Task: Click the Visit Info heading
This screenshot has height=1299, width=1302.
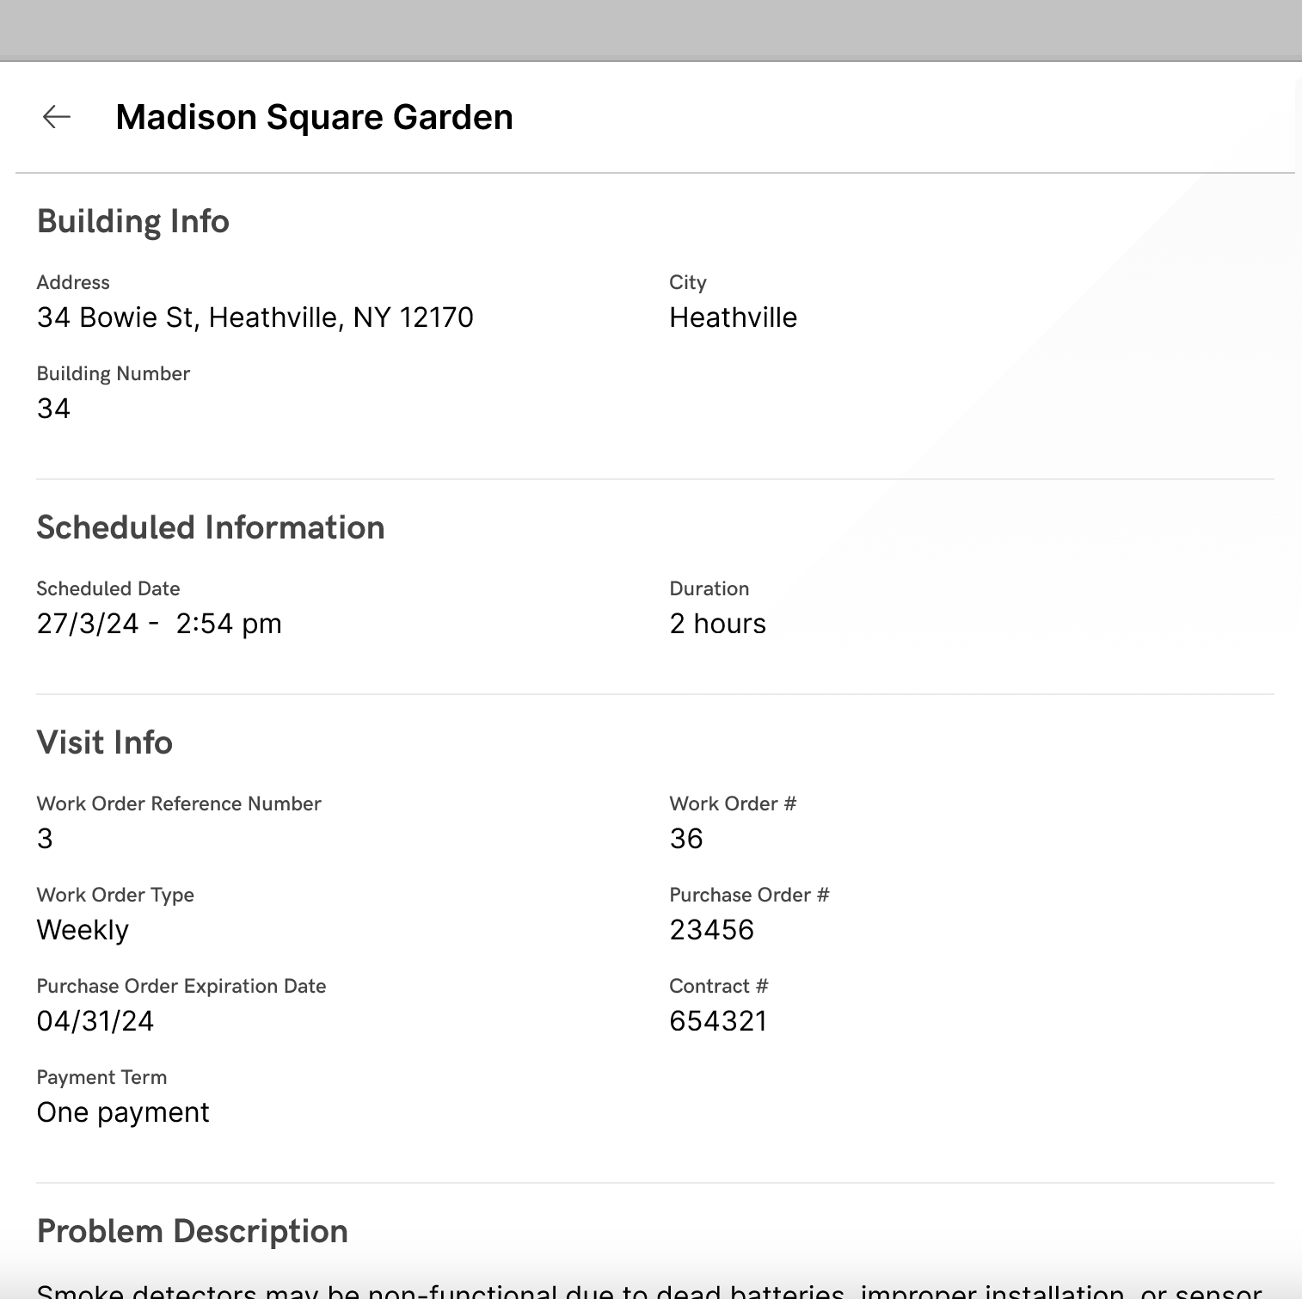Action: pos(104,742)
